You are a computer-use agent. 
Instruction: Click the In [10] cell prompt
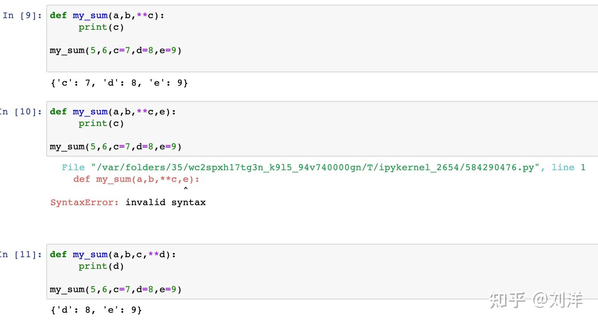[x=21, y=112]
